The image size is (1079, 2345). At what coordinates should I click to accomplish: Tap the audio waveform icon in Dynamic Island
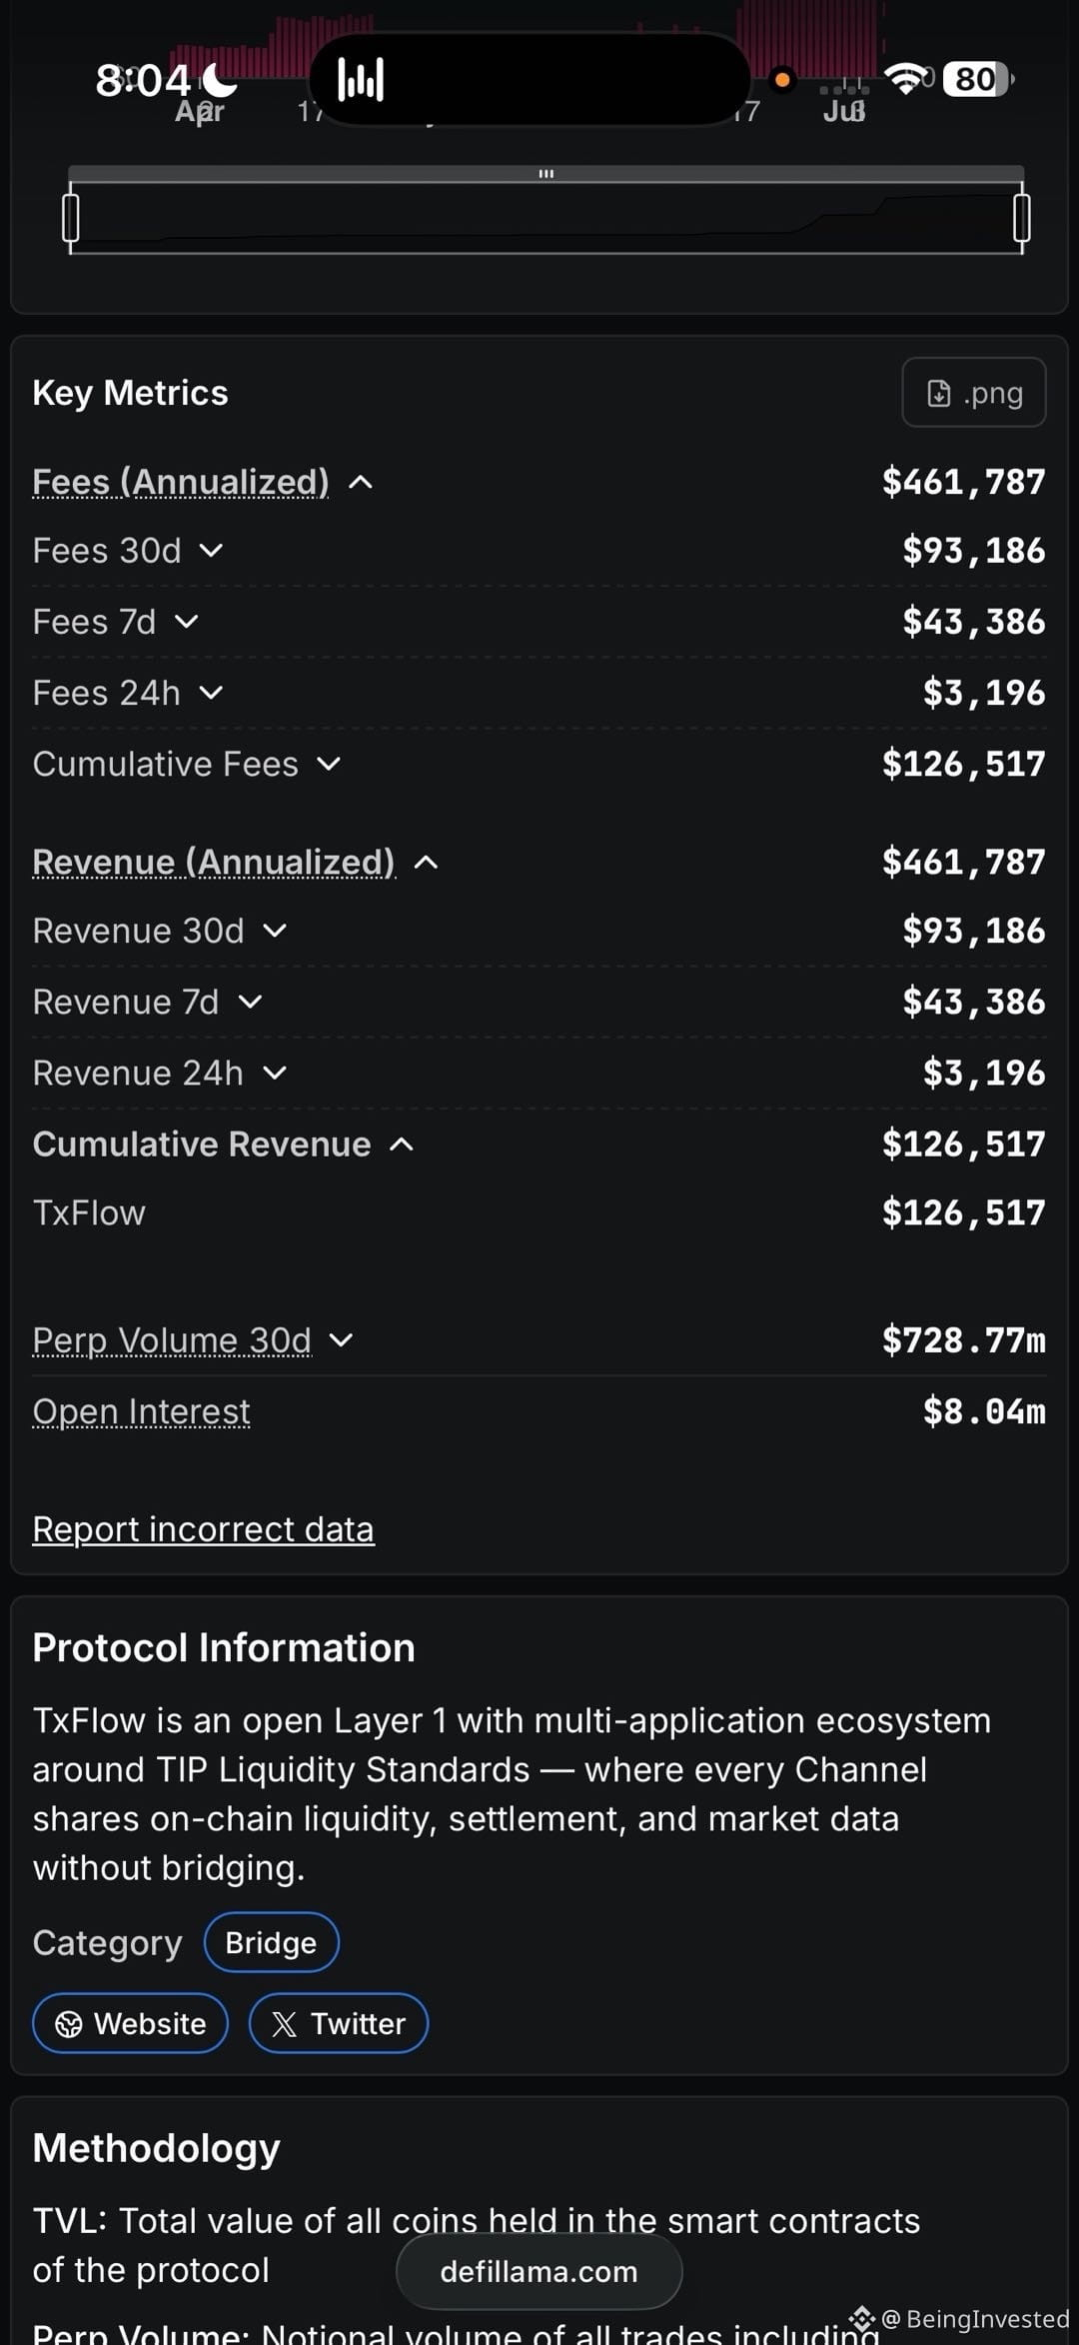click(x=361, y=79)
